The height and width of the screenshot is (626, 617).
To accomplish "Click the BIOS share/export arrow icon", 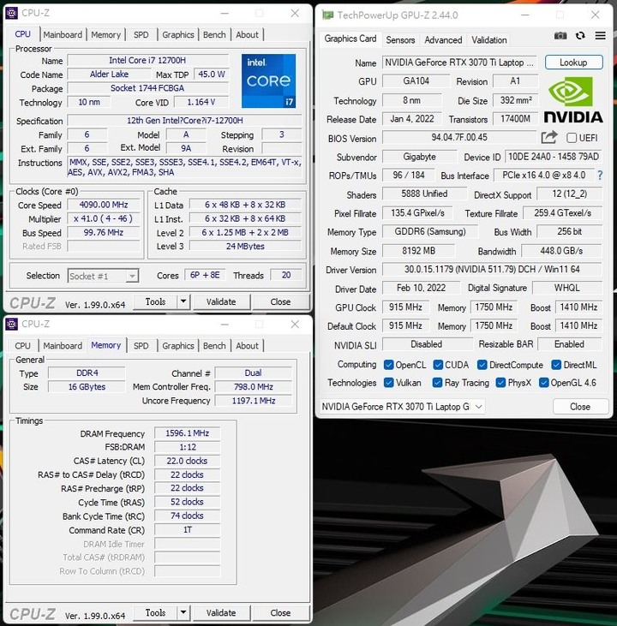I will click(x=549, y=138).
